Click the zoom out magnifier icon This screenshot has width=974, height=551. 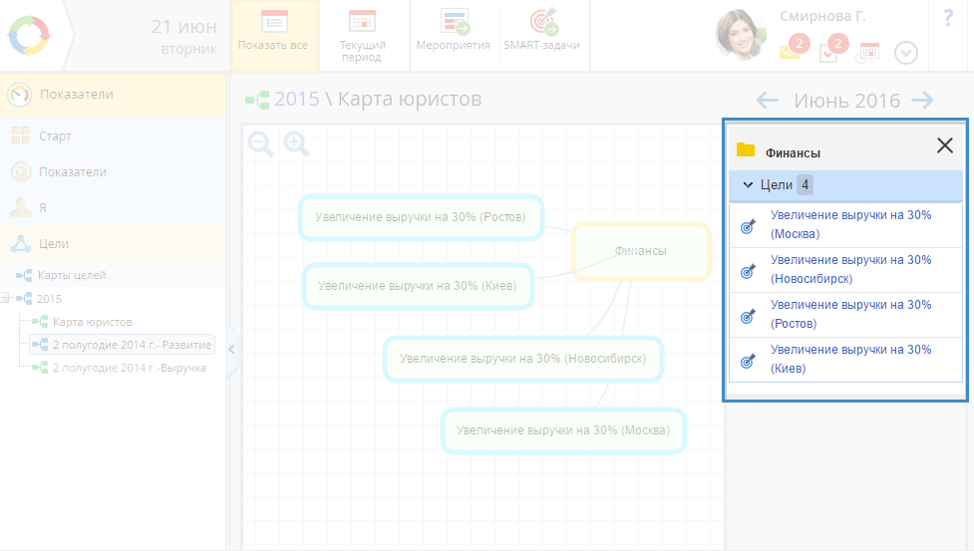click(x=260, y=144)
